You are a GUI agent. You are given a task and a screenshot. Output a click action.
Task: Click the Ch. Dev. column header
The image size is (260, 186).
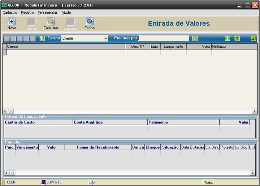212,147
